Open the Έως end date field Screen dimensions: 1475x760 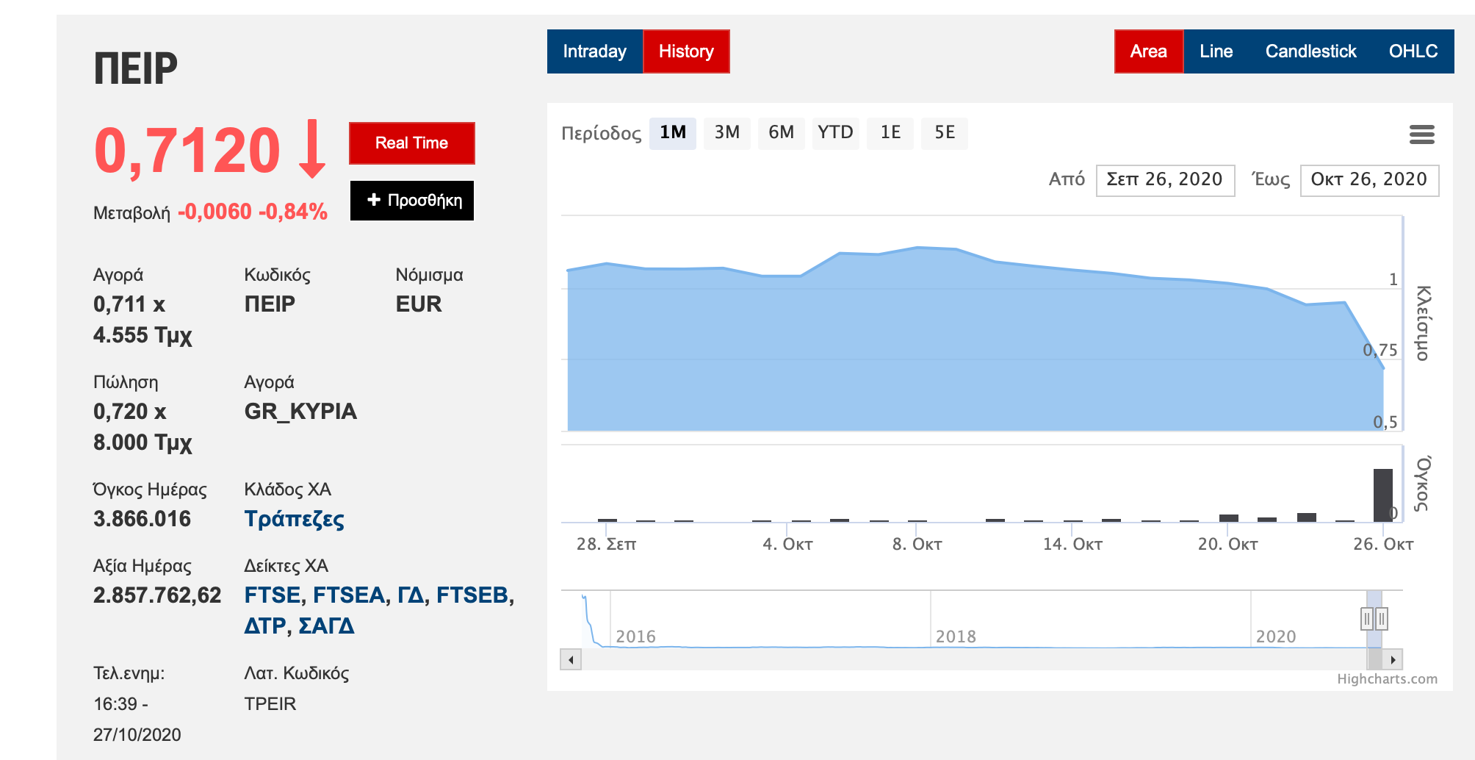tap(1368, 180)
